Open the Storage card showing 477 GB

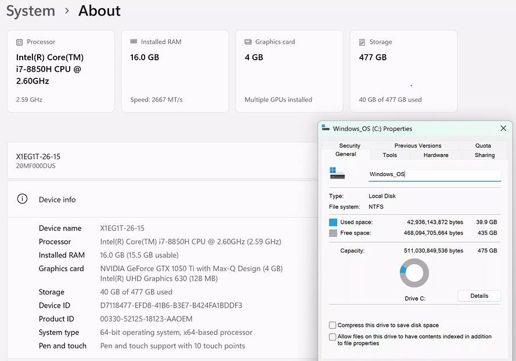403,71
